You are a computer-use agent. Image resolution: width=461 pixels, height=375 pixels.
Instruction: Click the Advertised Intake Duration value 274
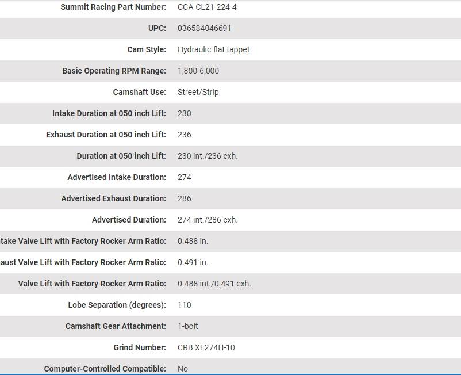[185, 177]
